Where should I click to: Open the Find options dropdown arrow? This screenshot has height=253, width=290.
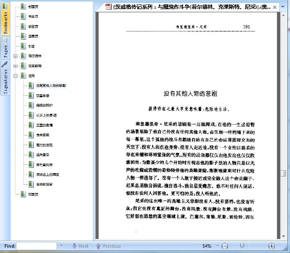61,246
